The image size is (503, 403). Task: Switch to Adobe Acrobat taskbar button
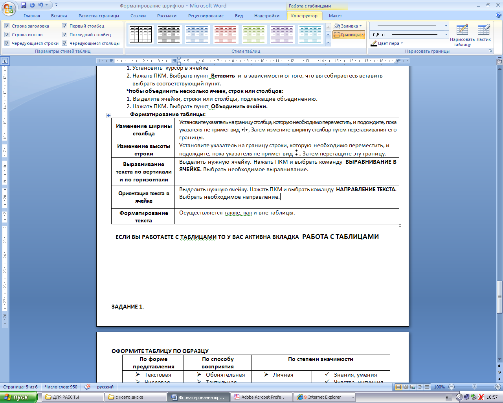coord(262,397)
